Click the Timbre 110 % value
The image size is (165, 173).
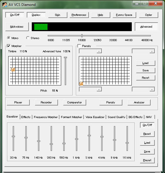[x=23, y=51]
